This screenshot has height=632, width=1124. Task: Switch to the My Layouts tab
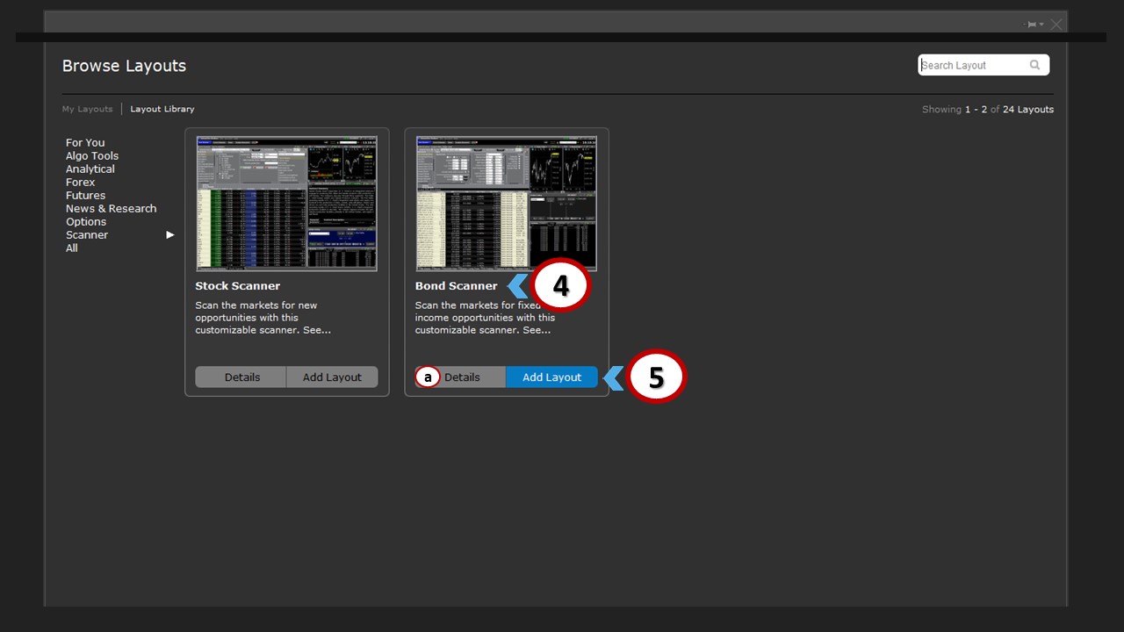[87, 109]
